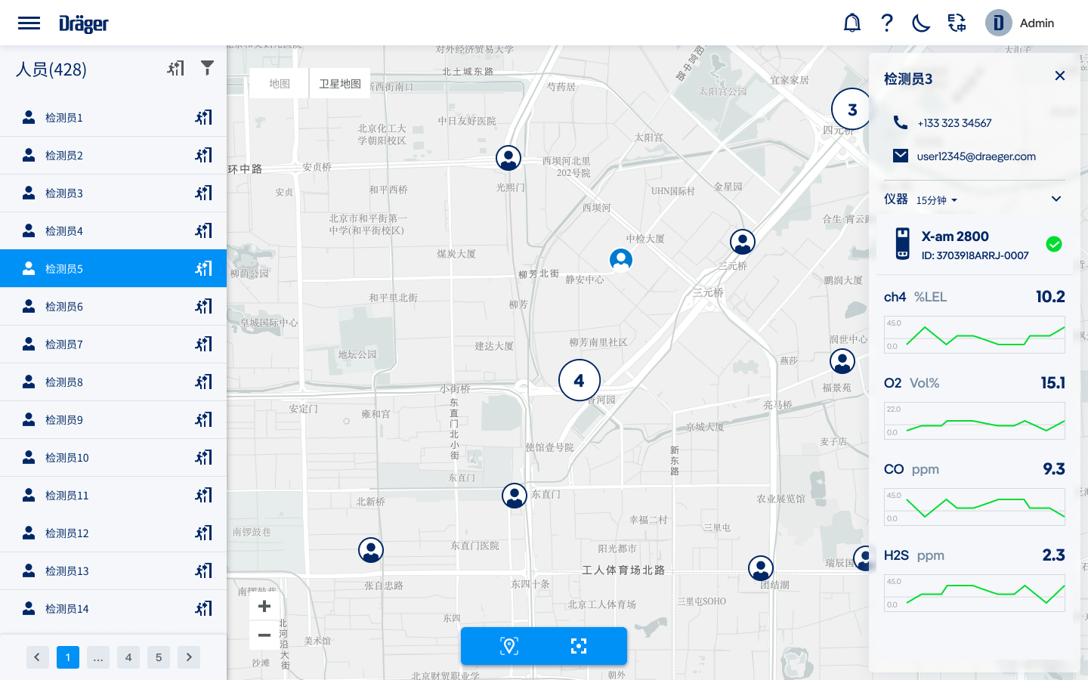The height and width of the screenshot is (680, 1088).
Task: Click the language translate icon
Action: [957, 23]
